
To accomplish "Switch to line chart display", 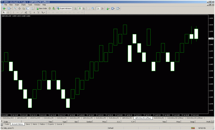I will tap(84, 9).
